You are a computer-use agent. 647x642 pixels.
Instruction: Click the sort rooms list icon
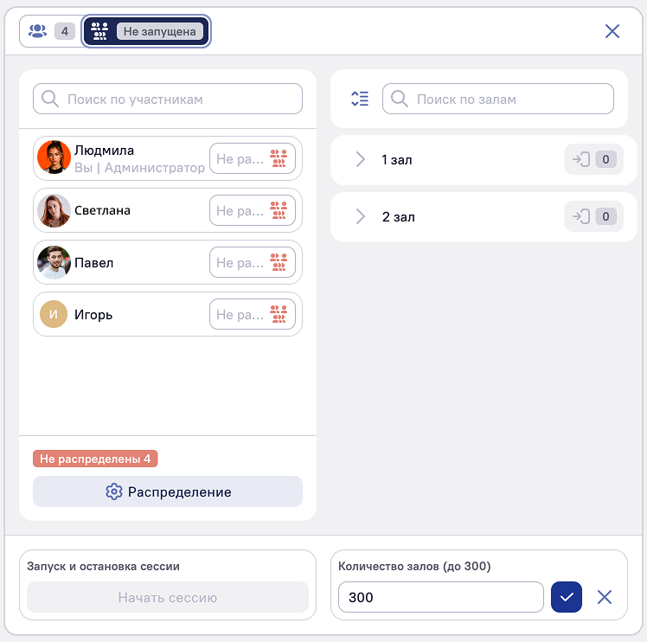[x=360, y=99]
